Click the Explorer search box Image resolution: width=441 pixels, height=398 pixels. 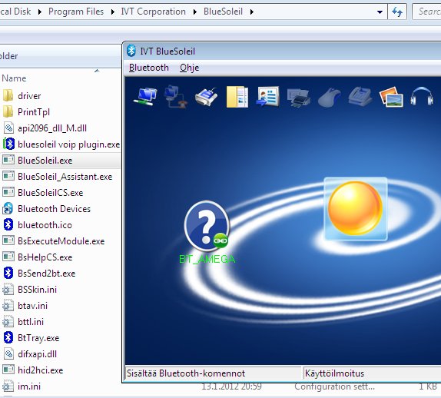coord(426,12)
